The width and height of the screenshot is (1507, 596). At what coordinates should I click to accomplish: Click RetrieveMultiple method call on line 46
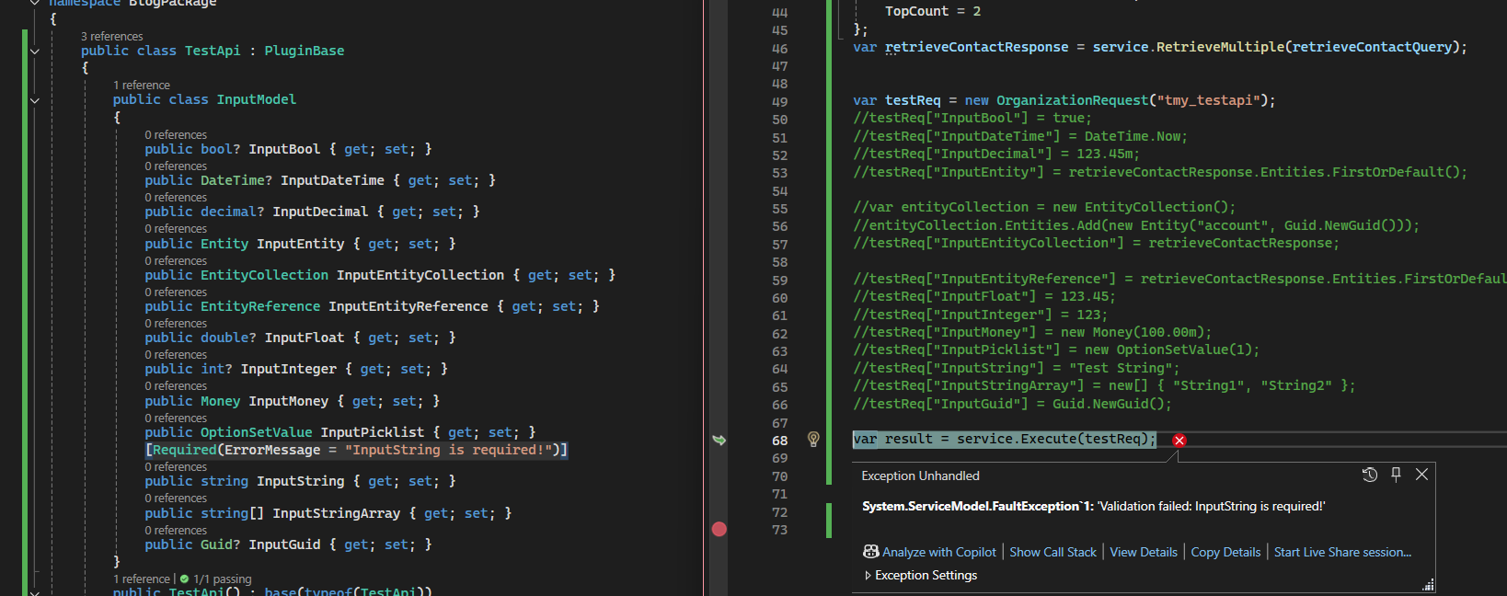[x=1220, y=47]
